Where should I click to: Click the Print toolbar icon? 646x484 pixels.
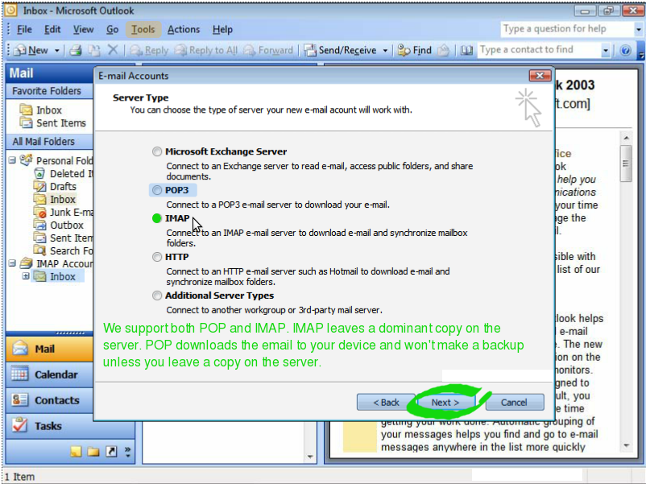coord(75,50)
